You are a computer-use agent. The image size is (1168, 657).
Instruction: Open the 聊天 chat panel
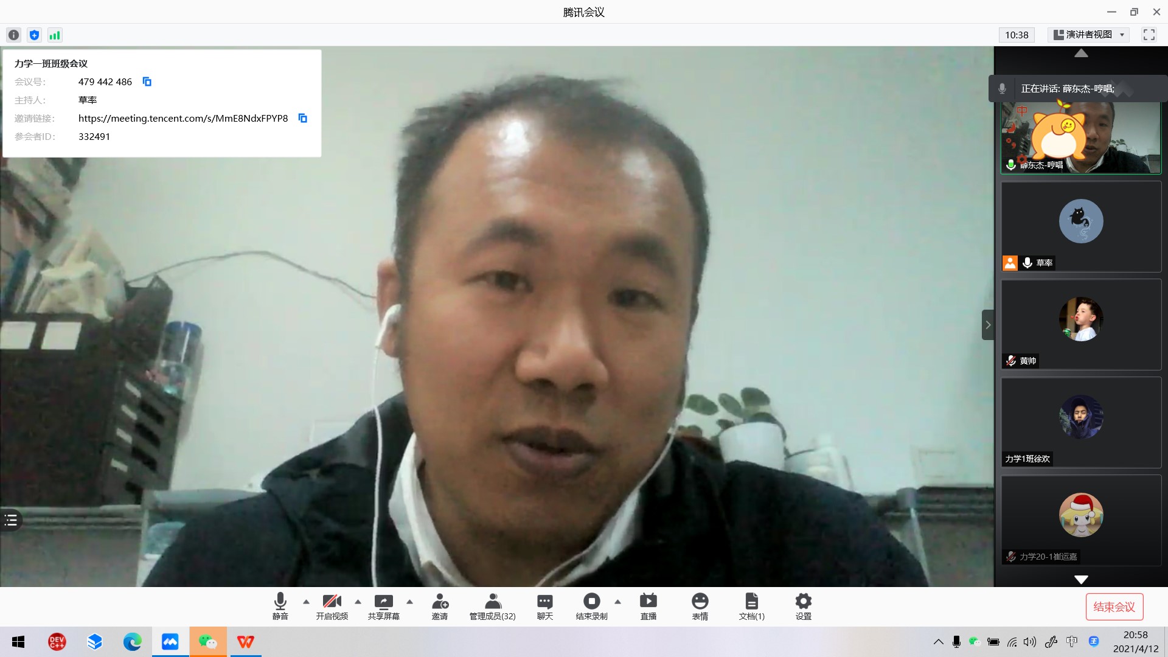545,607
